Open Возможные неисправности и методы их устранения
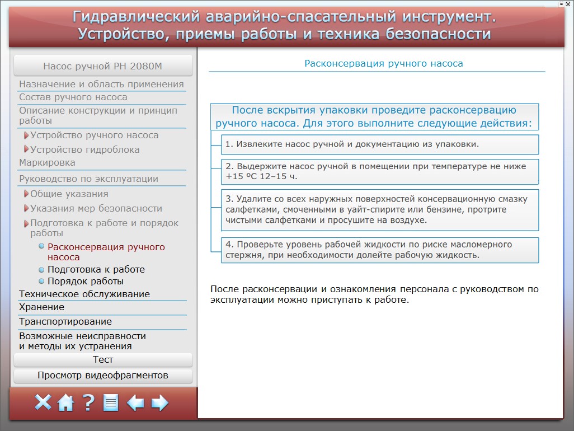574x431 pixels. (82, 341)
